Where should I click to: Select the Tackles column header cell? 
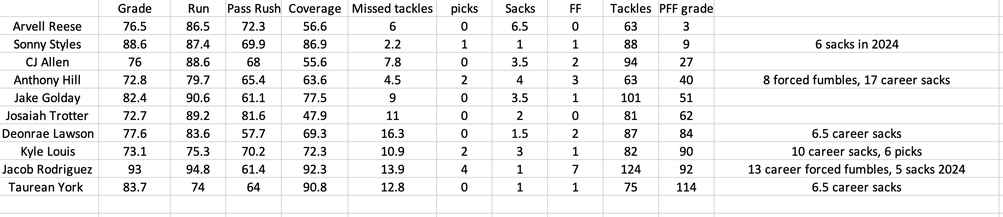coord(630,9)
